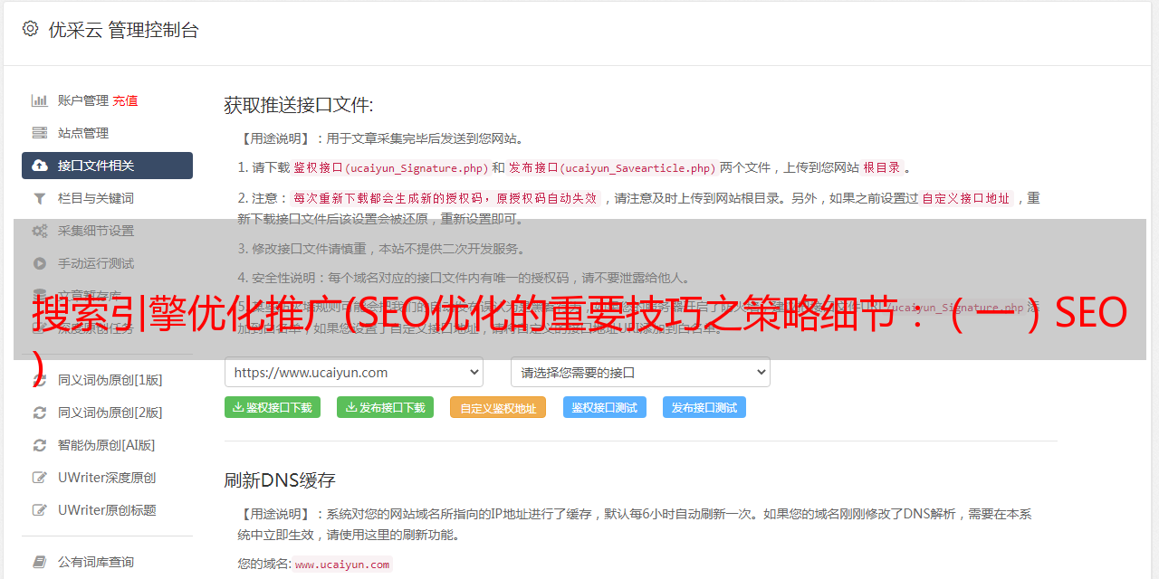This screenshot has width=1159, height=579.
Task: Open 智能伪原创[AI版] via its refresh icon
Action: [x=39, y=445]
